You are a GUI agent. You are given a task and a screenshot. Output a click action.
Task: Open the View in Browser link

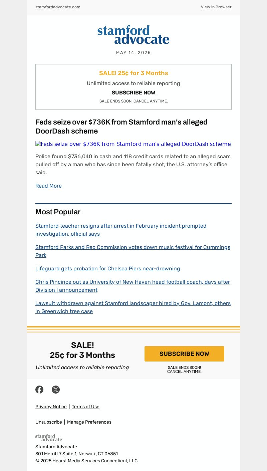(x=216, y=7)
